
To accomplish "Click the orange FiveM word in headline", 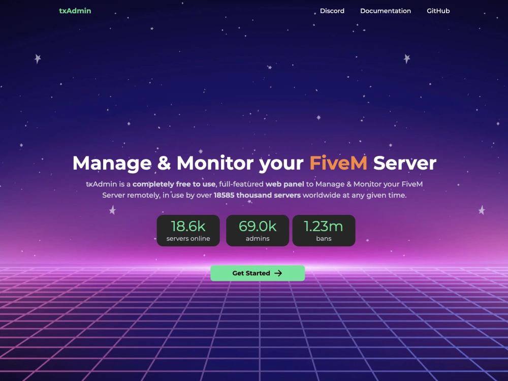I will click(338, 163).
